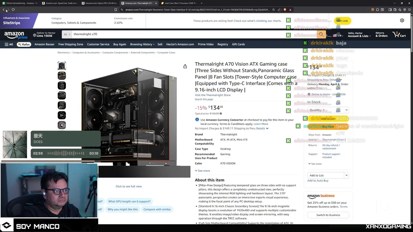413x232 pixels.
Task: Show more images via the 3+ thumbnail
Action: [x=62, y=115]
